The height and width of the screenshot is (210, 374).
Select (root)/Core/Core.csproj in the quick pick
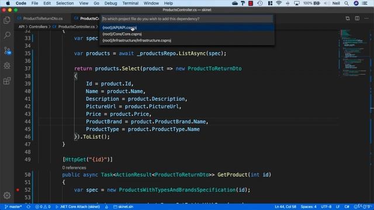click(x=187, y=34)
